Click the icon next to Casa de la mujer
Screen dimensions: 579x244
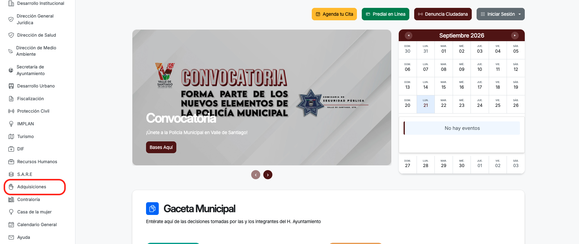11,212
